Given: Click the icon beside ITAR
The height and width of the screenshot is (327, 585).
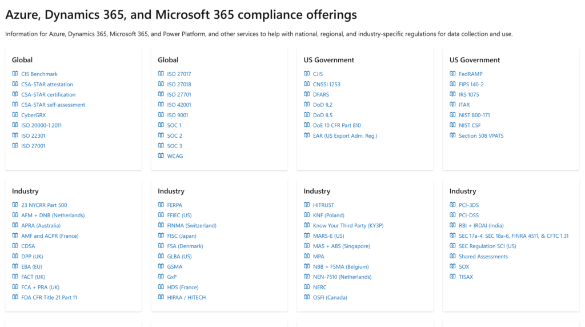Looking at the screenshot, I should point(452,105).
